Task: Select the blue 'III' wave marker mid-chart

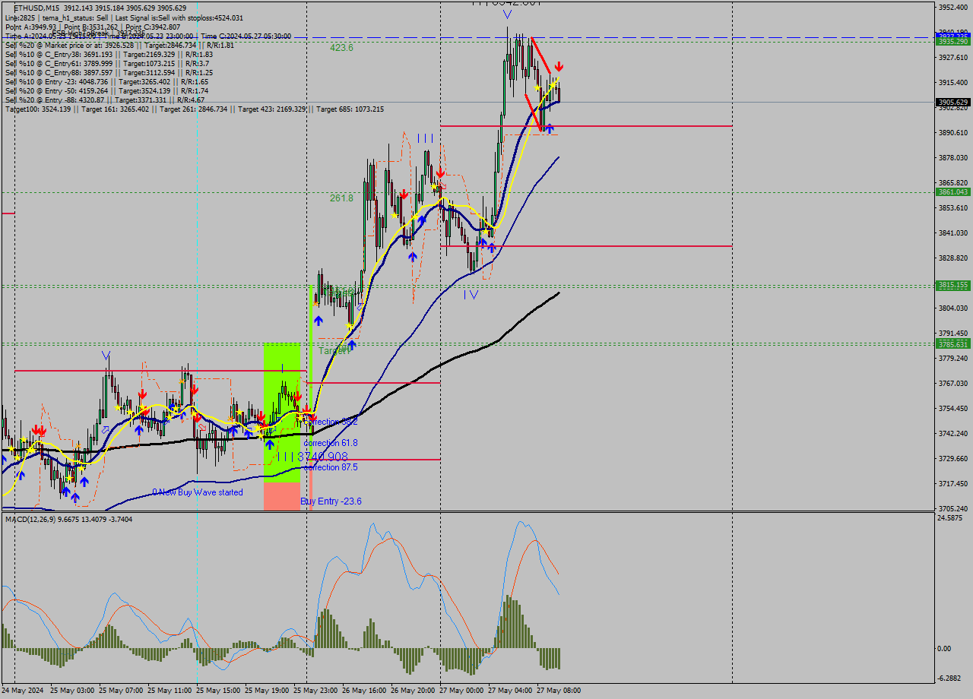Action: coord(426,138)
